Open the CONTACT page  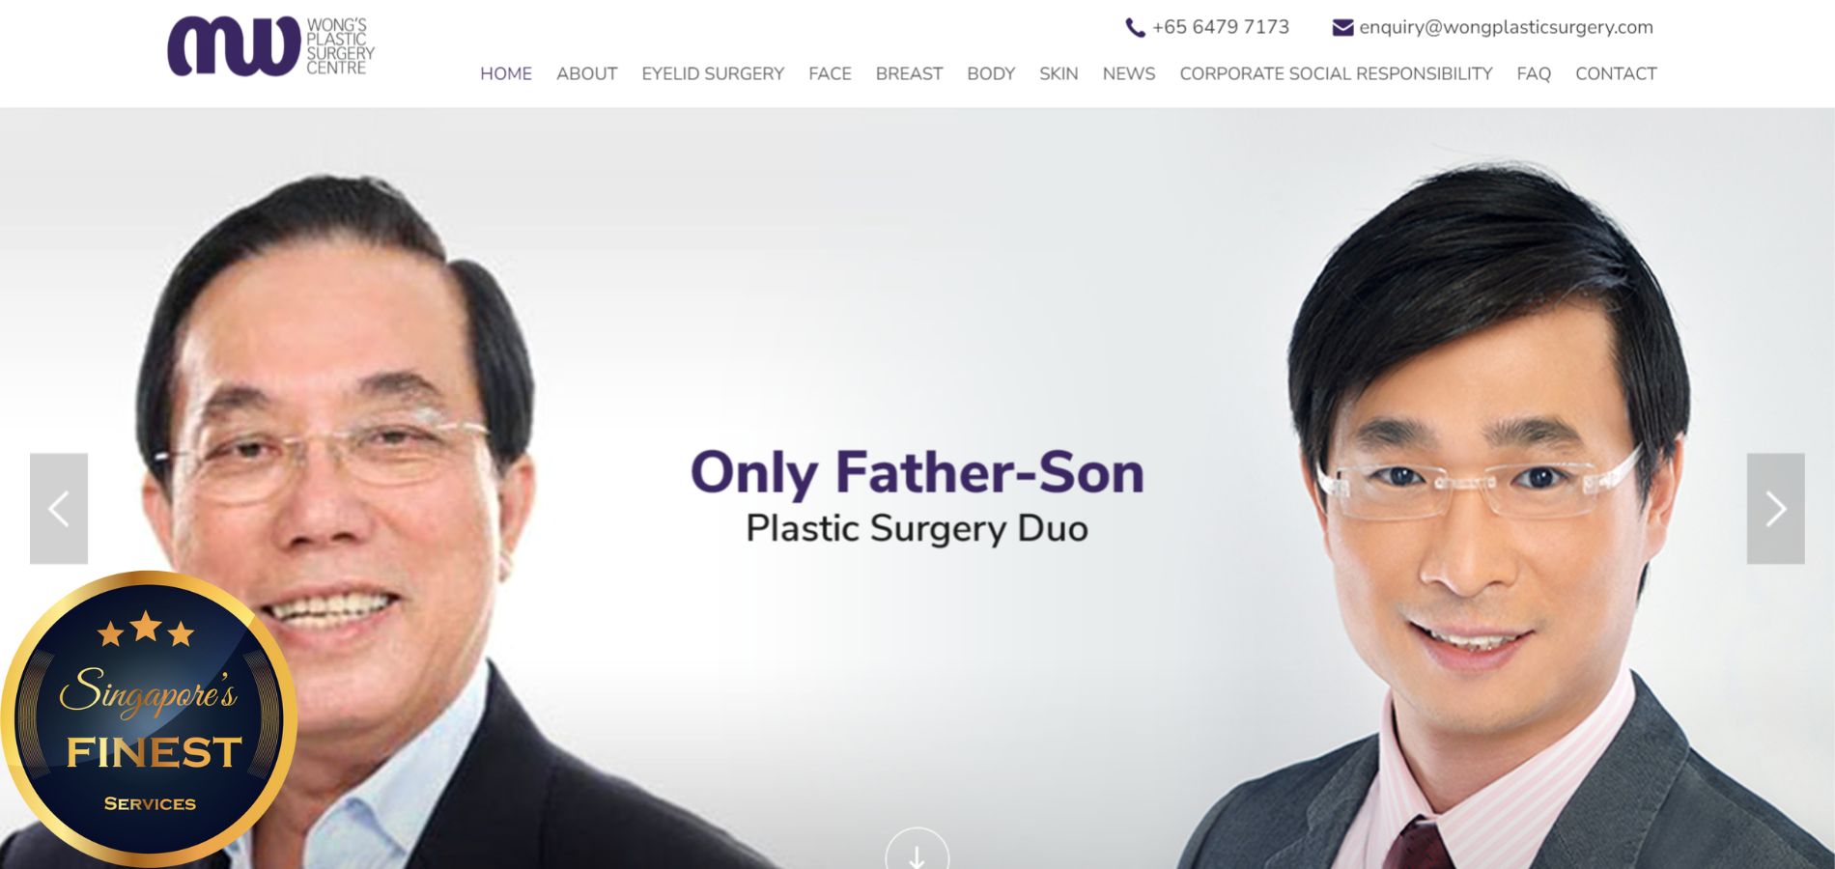pos(1616,73)
